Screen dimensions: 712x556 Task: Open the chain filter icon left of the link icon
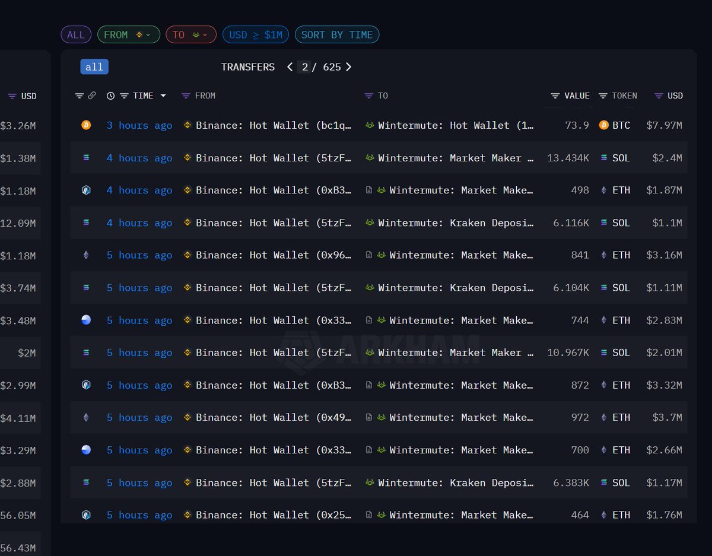click(x=80, y=96)
